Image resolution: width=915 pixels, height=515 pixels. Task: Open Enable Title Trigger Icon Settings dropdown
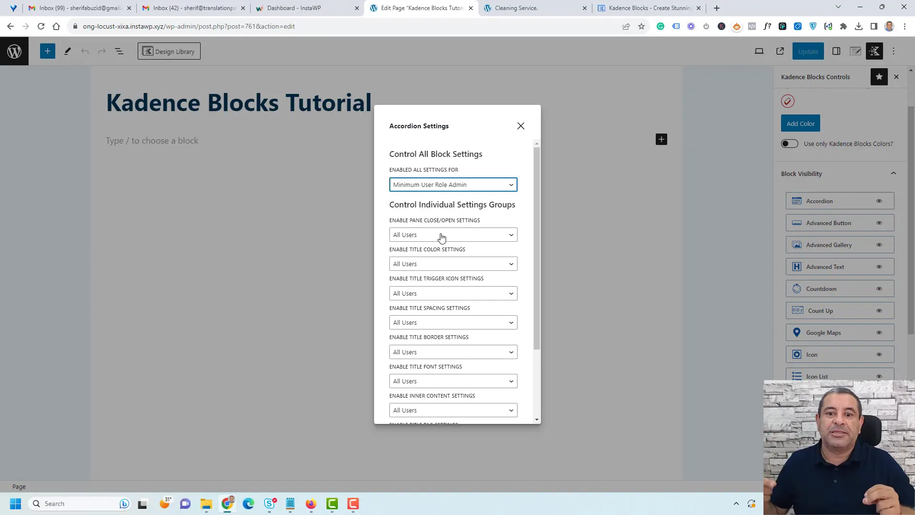coord(453,293)
